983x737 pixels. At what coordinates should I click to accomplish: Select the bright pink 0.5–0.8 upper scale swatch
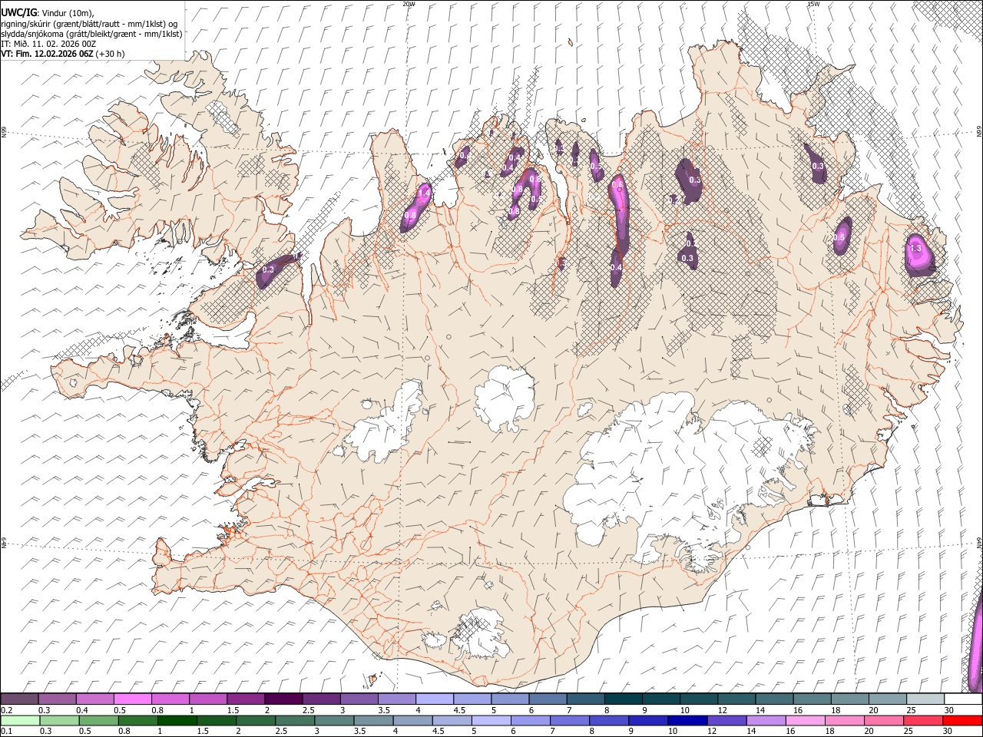(x=132, y=699)
